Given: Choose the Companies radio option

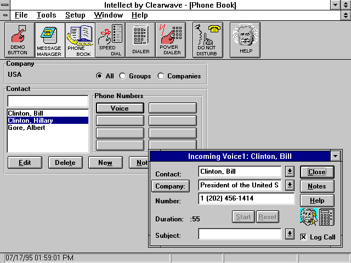Looking at the screenshot, I should (161, 76).
